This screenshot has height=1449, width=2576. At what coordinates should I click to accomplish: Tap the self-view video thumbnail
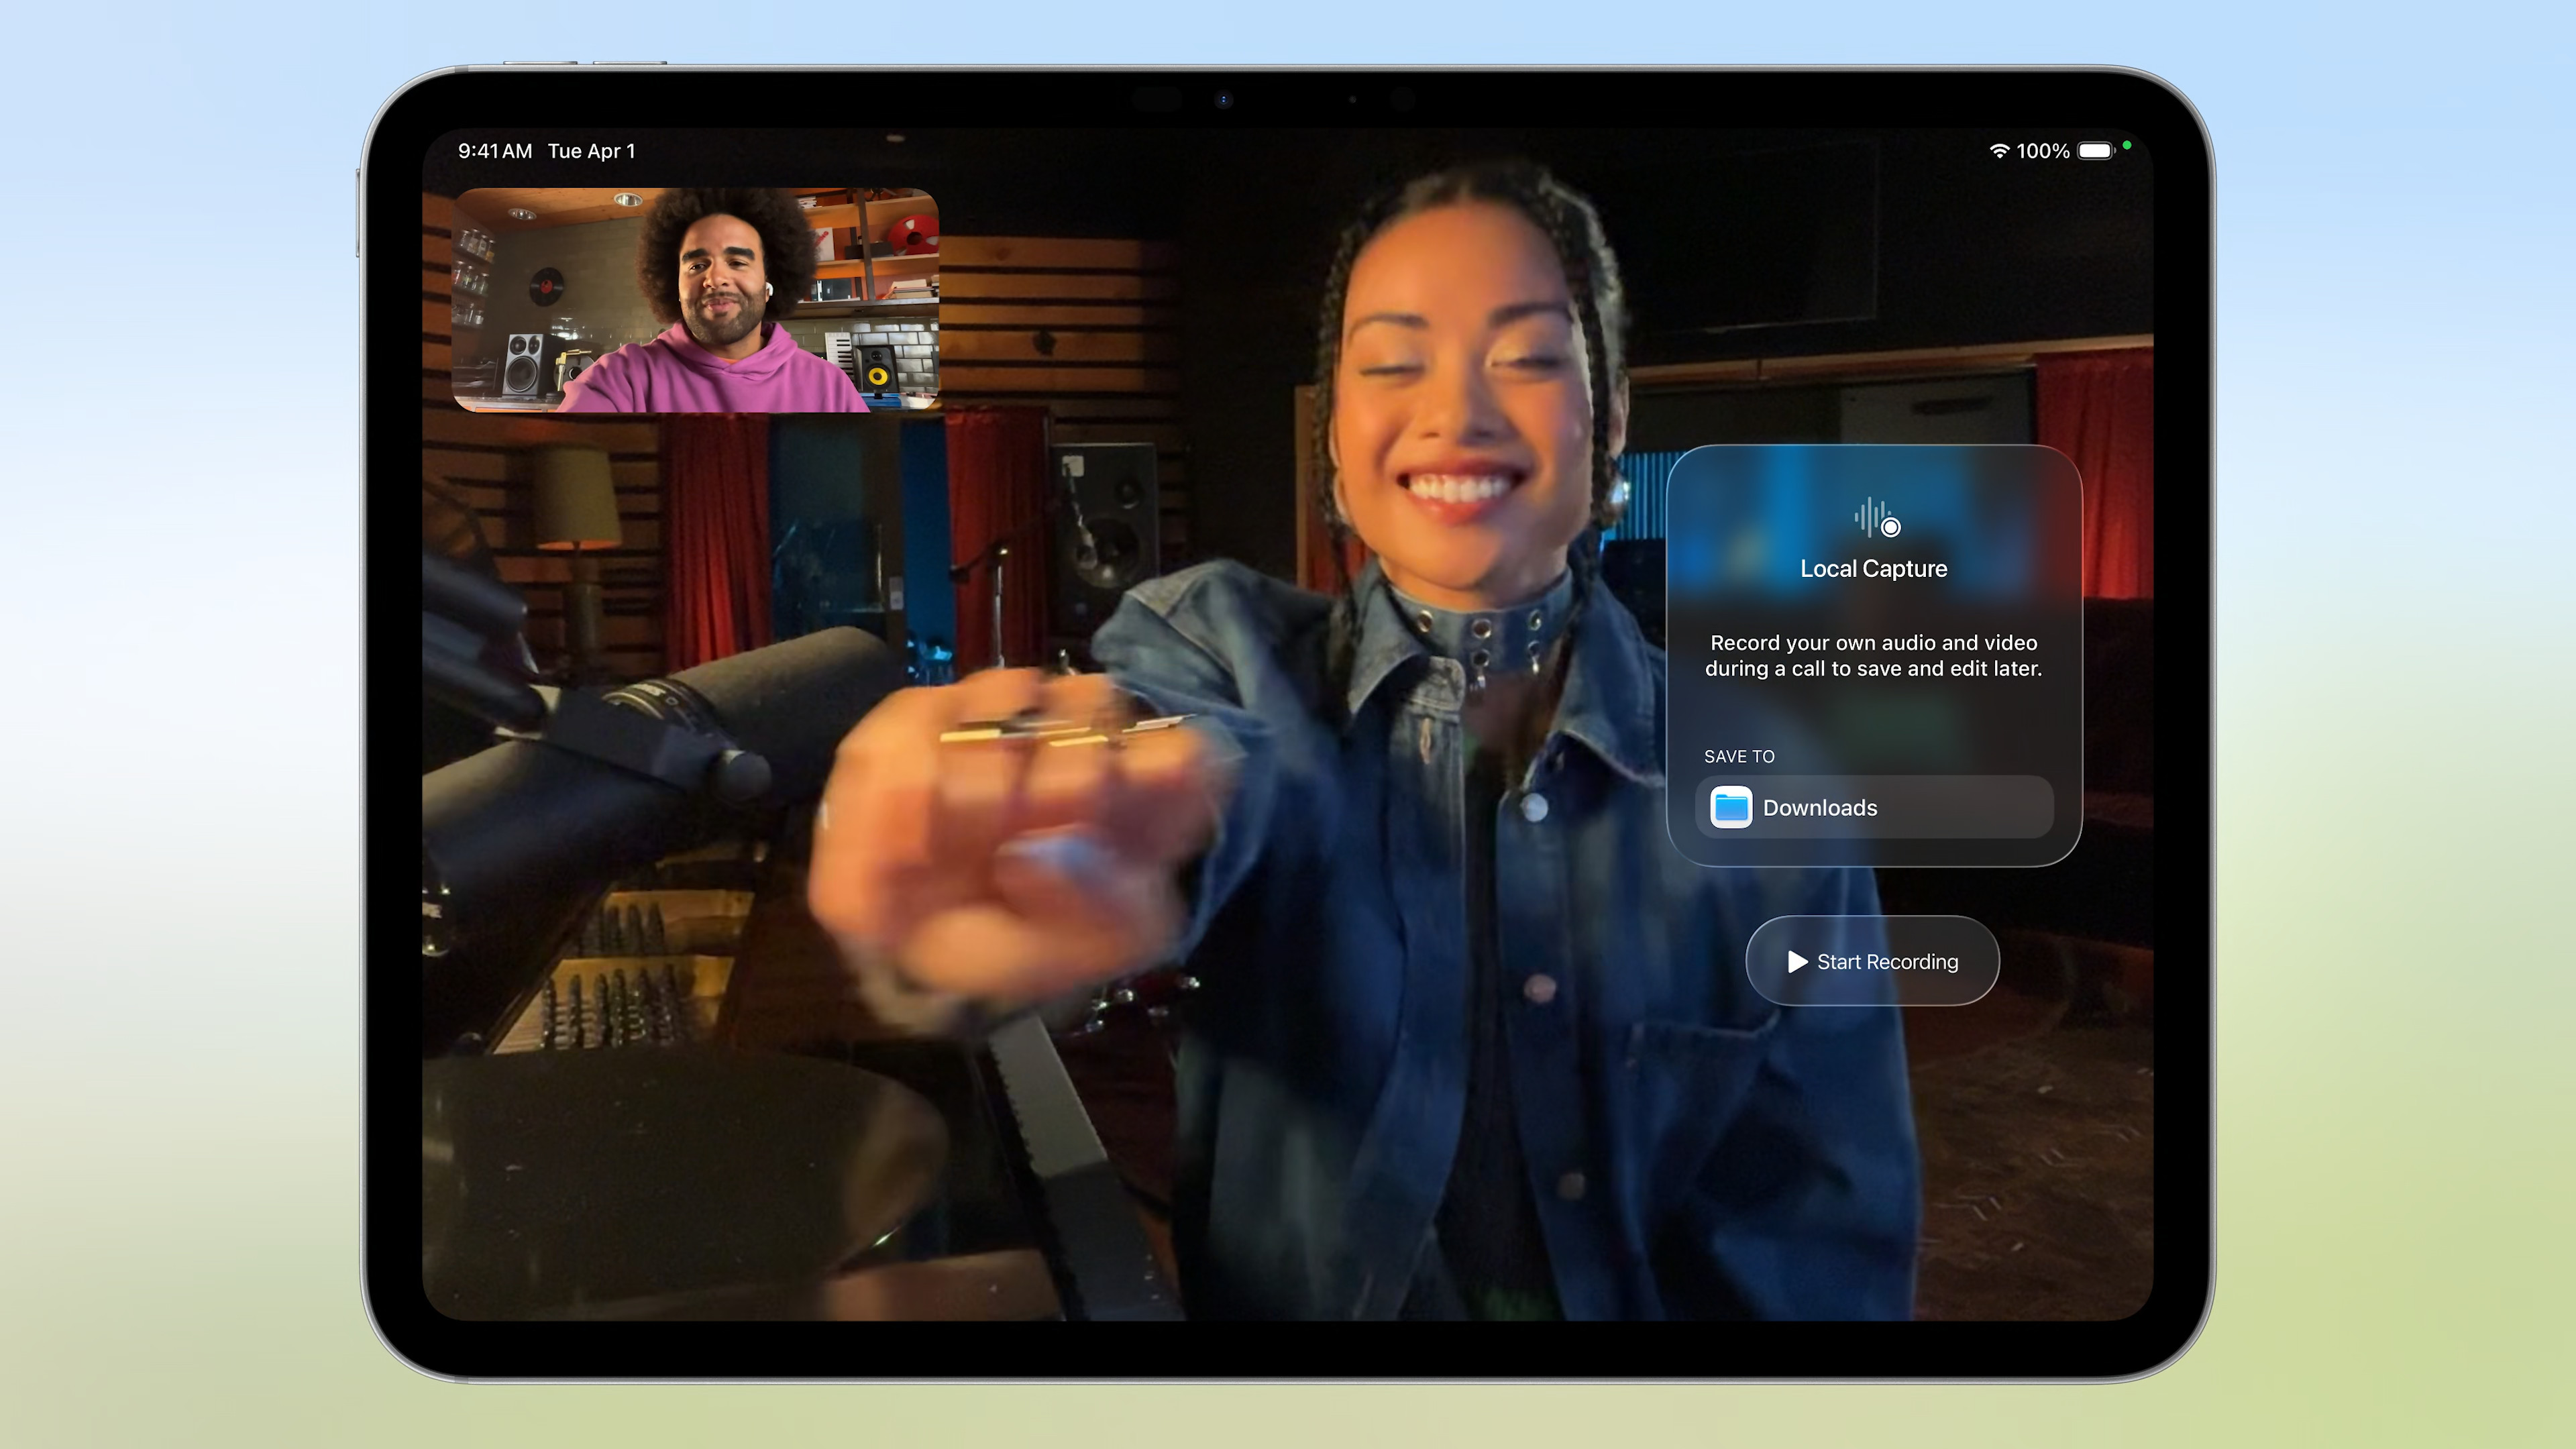click(x=695, y=300)
